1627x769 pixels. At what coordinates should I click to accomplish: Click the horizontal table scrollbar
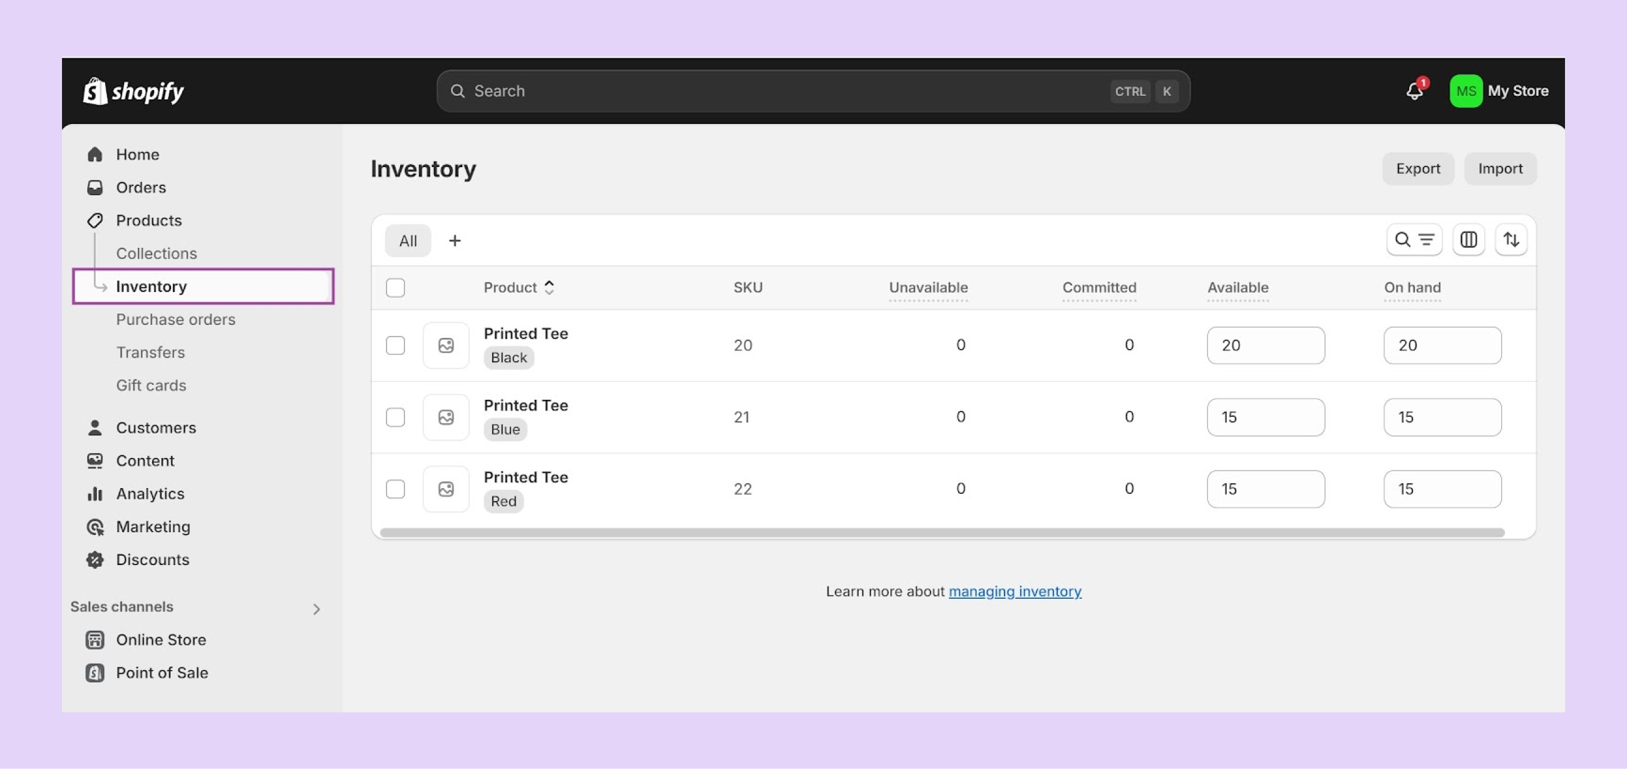pyautogui.click(x=941, y=532)
